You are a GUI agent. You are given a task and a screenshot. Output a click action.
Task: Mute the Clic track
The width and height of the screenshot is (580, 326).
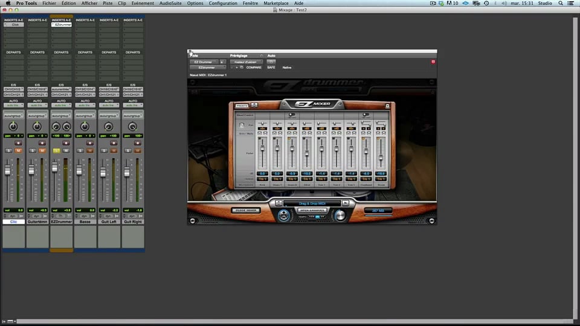point(18,150)
